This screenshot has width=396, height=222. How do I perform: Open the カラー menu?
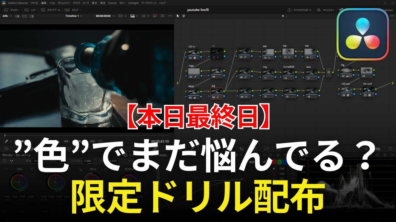coord(123,3)
